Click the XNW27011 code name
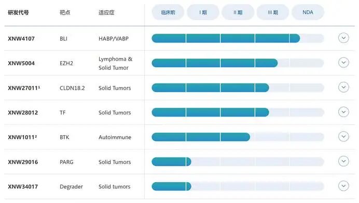 click(24, 88)
